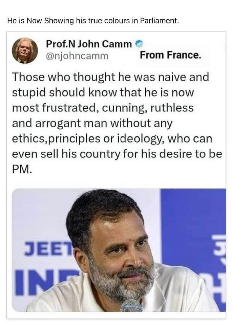
Task: Click "PM." at the end of the tweet
Action: point(22,169)
